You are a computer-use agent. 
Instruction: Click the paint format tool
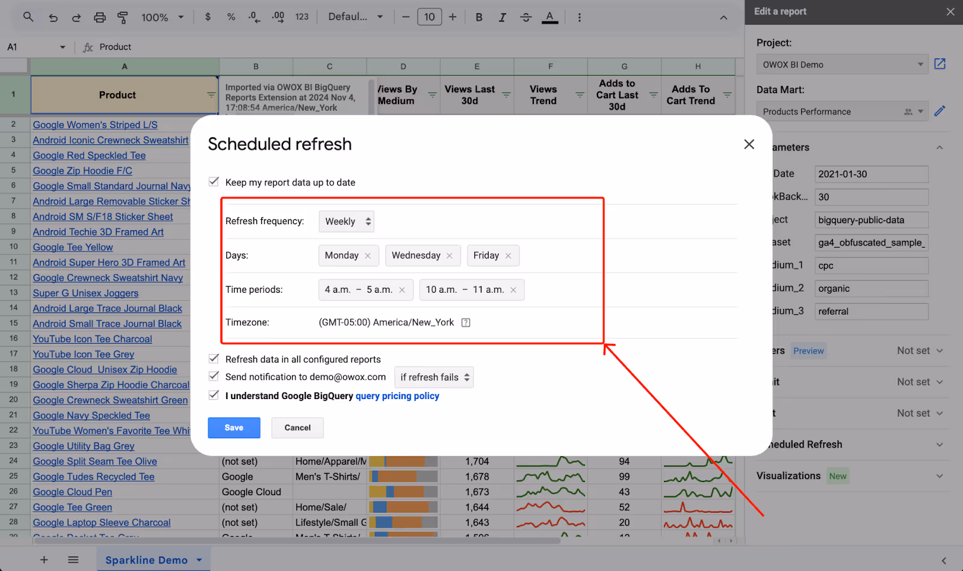point(123,17)
